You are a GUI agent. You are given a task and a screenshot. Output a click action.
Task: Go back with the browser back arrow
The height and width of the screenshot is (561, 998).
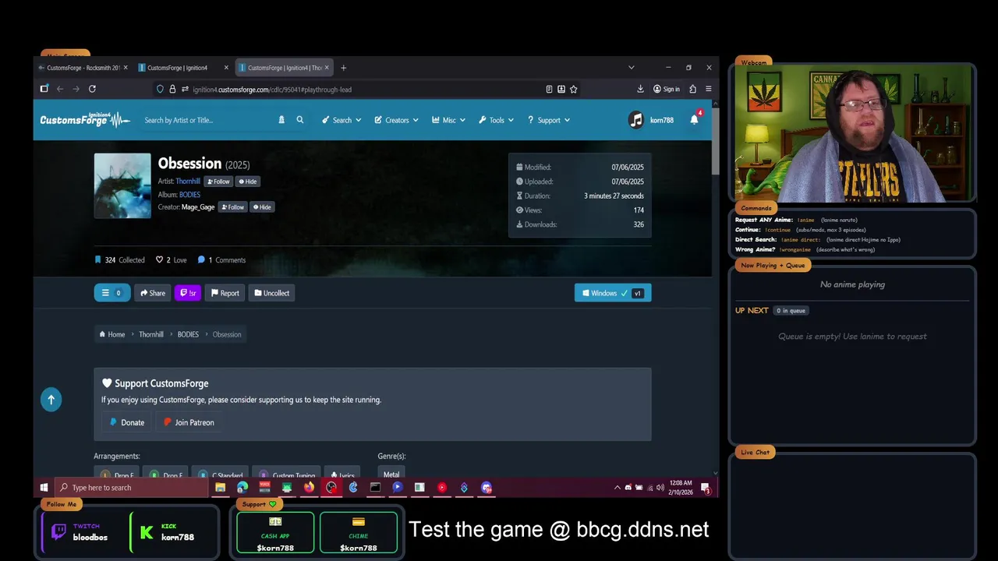tap(59, 89)
